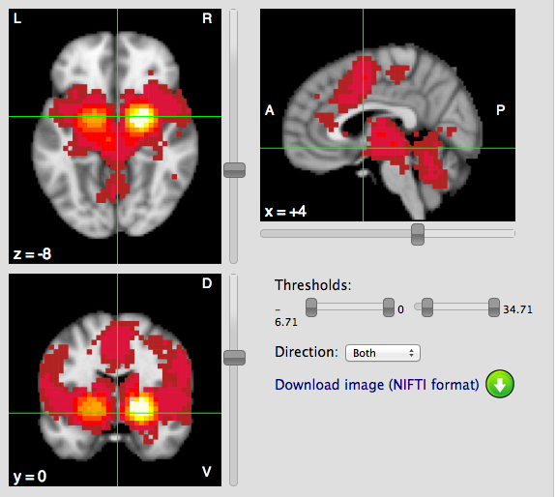The height and width of the screenshot is (497, 557).
Task: Click the sagittal view horizontal slider handle
Action: 418,234
